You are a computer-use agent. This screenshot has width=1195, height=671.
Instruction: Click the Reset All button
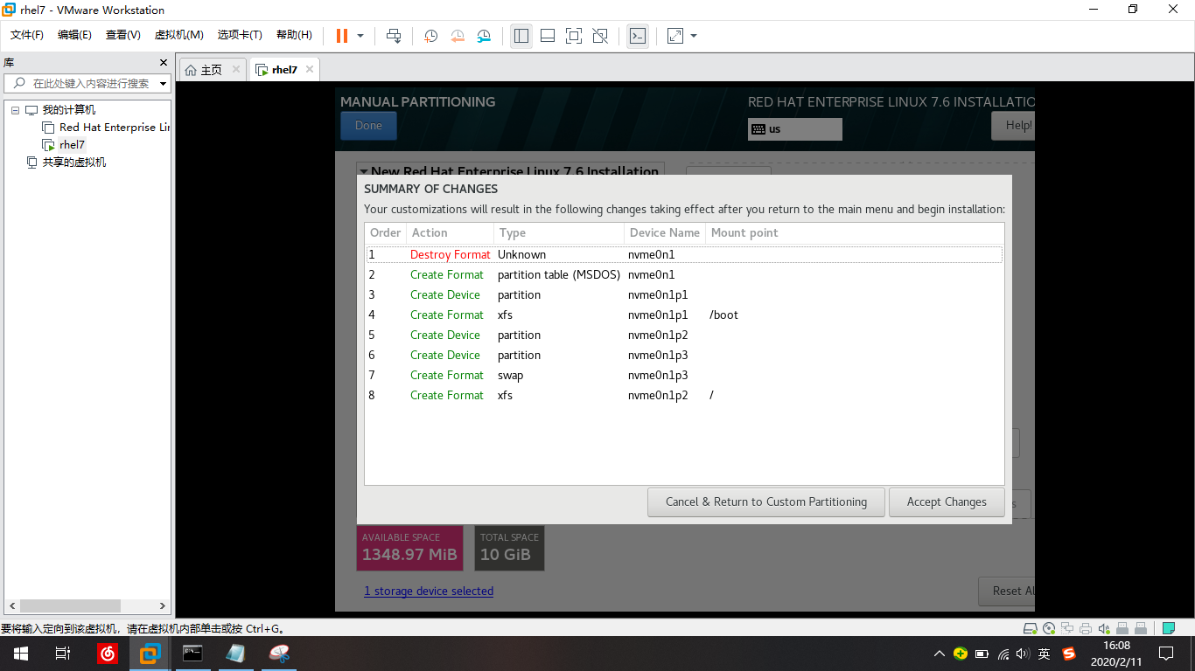click(1007, 591)
